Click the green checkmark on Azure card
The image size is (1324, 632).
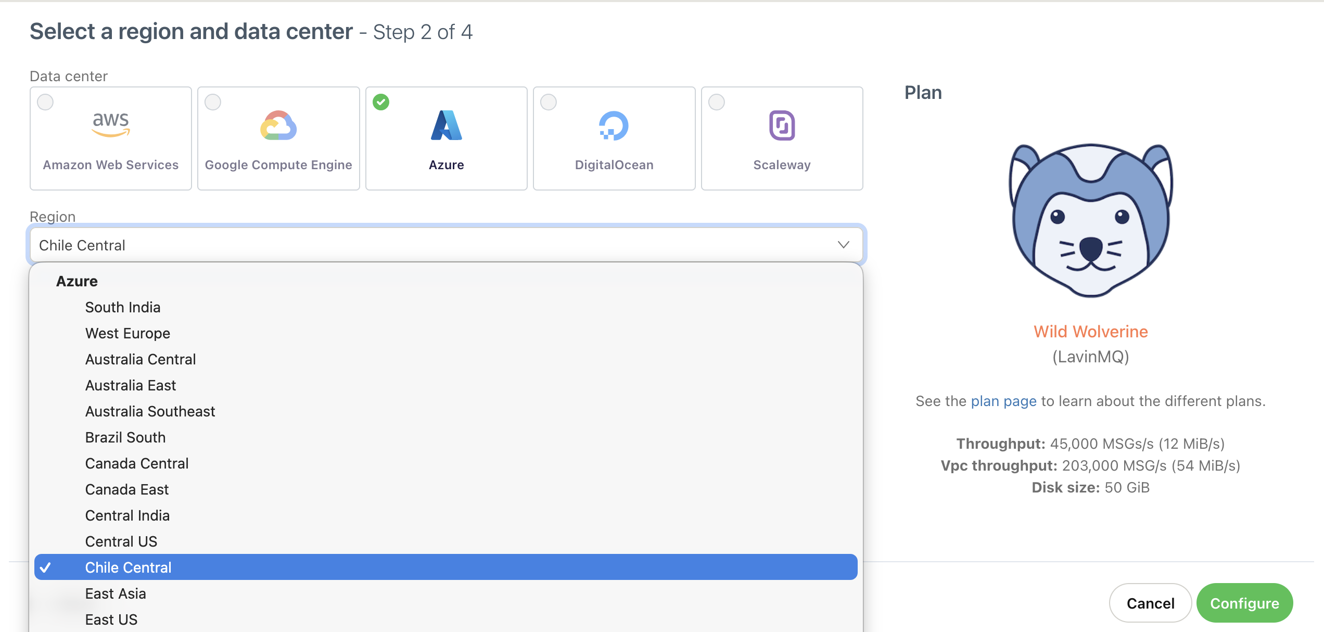381,102
